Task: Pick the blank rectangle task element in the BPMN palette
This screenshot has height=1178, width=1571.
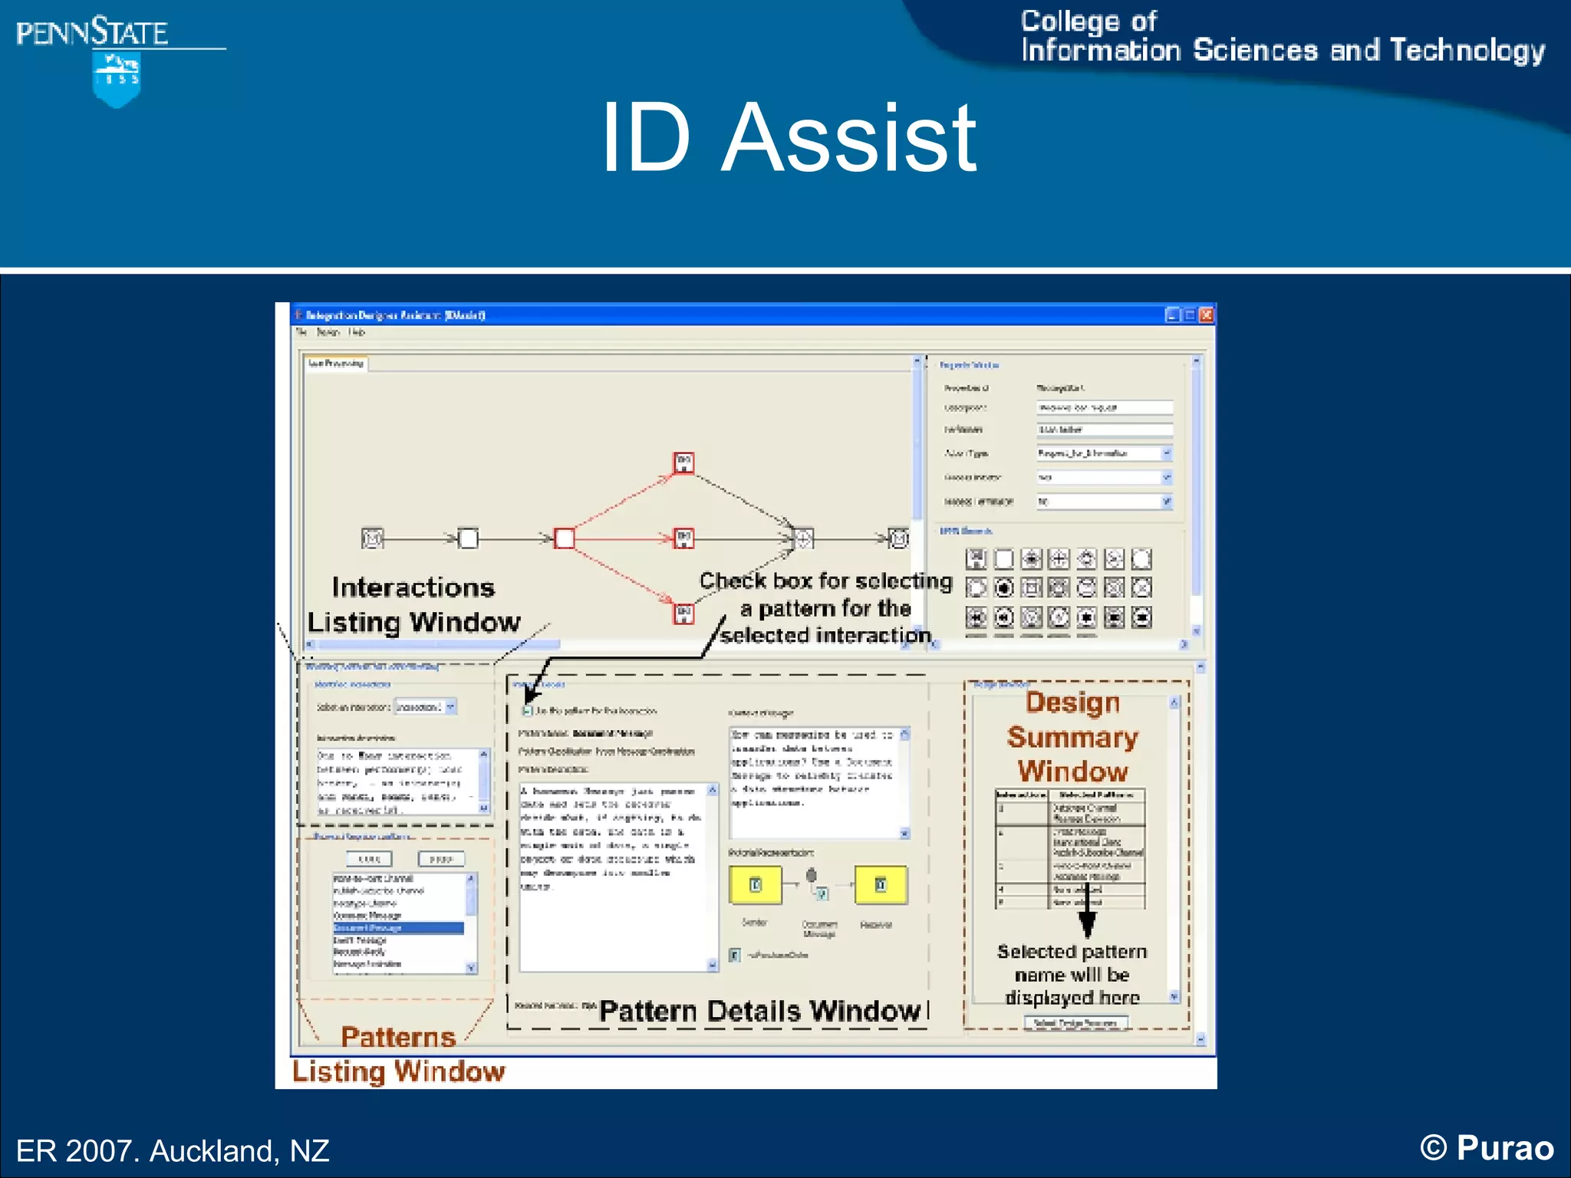Action: pyautogui.click(x=1003, y=559)
